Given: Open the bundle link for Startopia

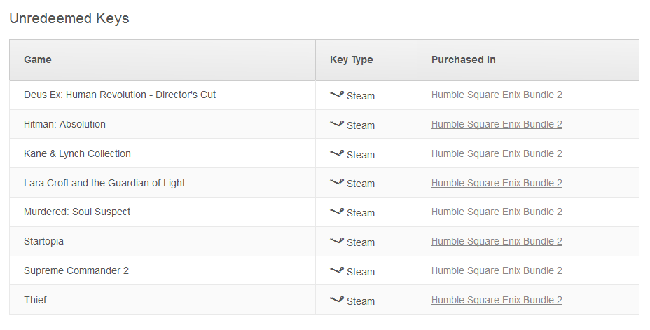Looking at the screenshot, I should [x=497, y=241].
